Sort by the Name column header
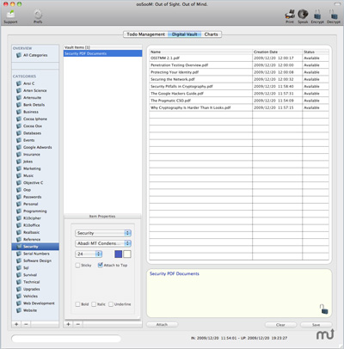 point(200,52)
